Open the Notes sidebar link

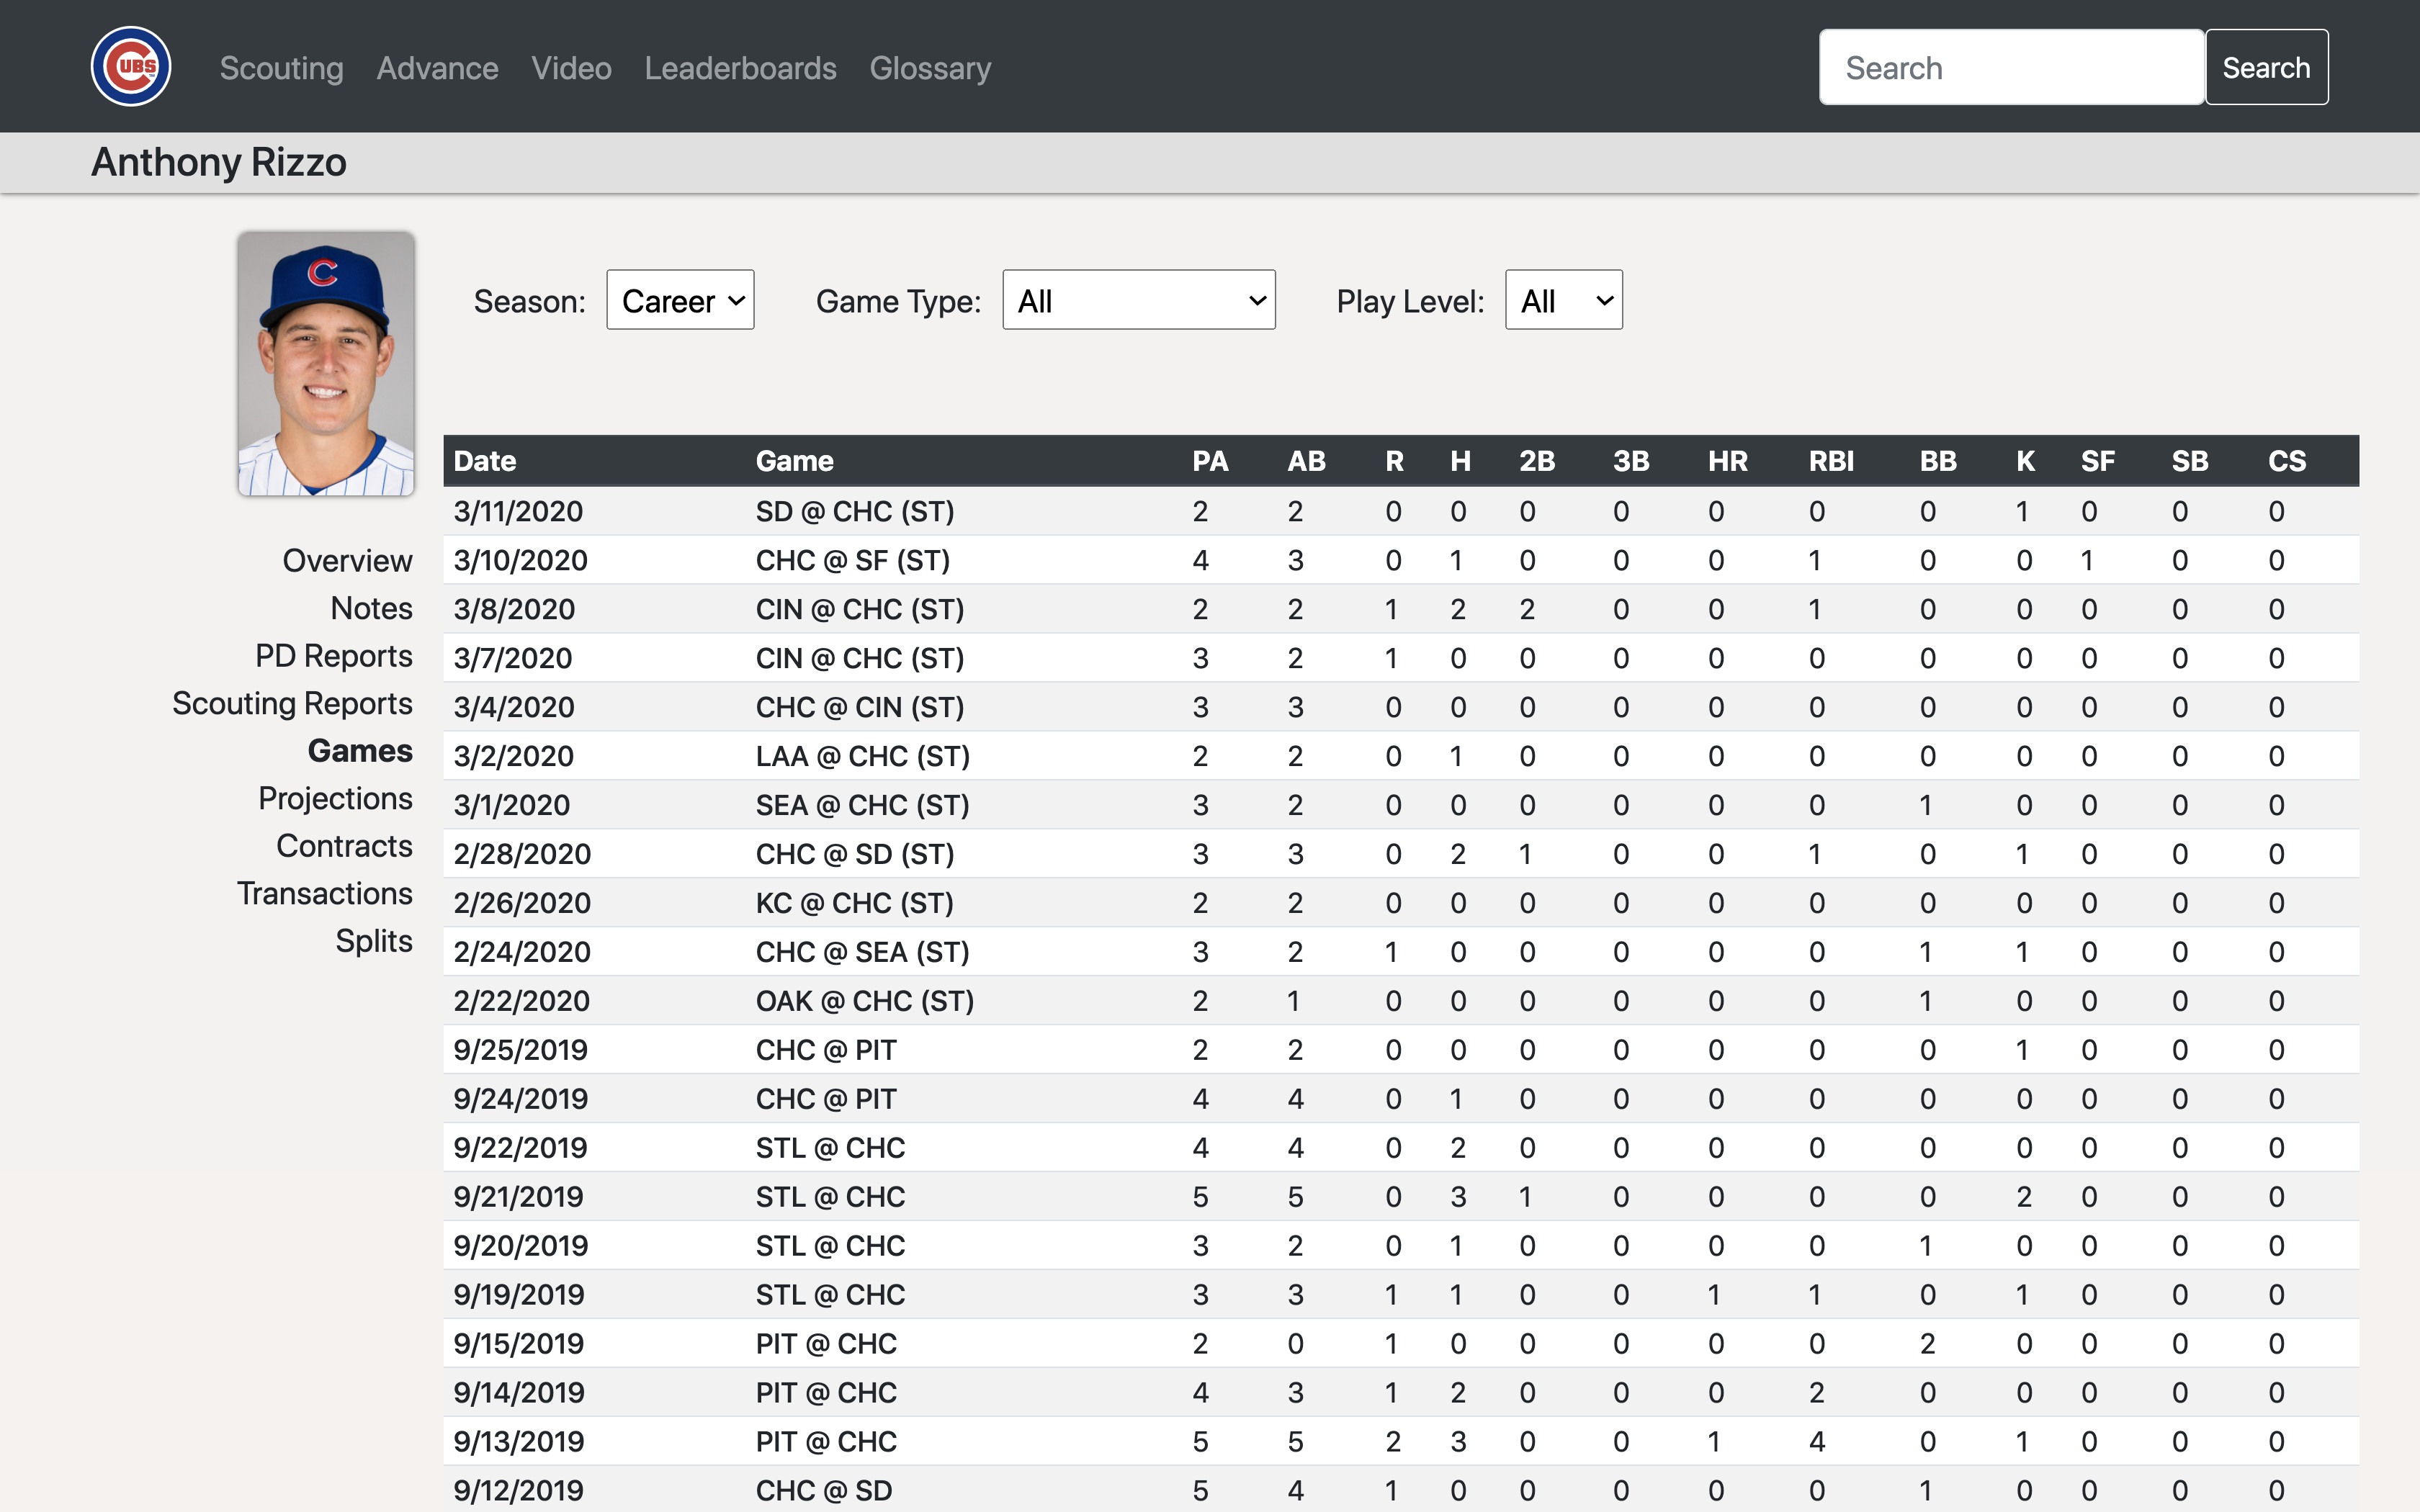[371, 608]
